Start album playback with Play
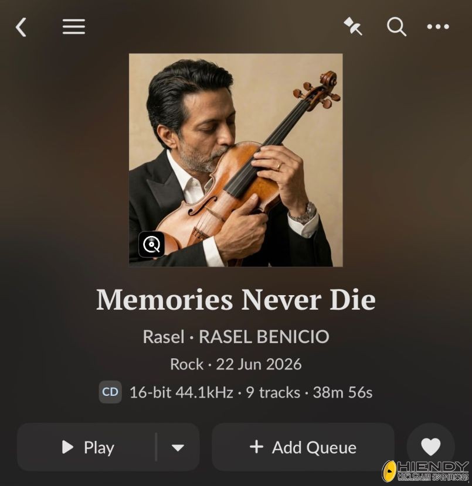Image resolution: width=472 pixels, height=486 pixels. coord(87,447)
